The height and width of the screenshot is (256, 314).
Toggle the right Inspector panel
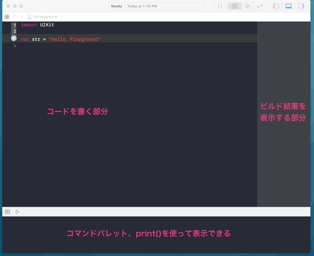point(301,6)
